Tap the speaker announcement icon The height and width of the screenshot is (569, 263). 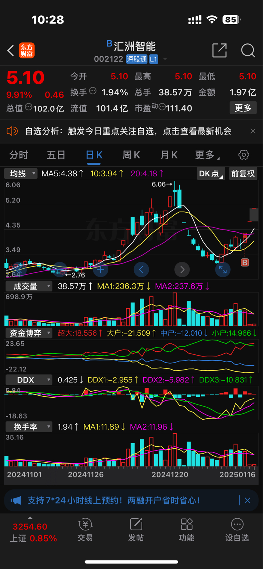[x=12, y=131]
